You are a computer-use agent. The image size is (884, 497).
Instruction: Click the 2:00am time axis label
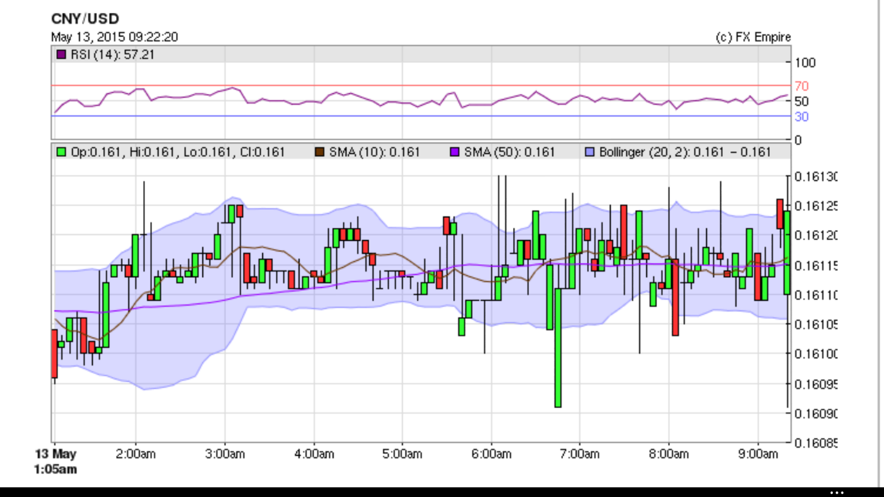pos(136,454)
